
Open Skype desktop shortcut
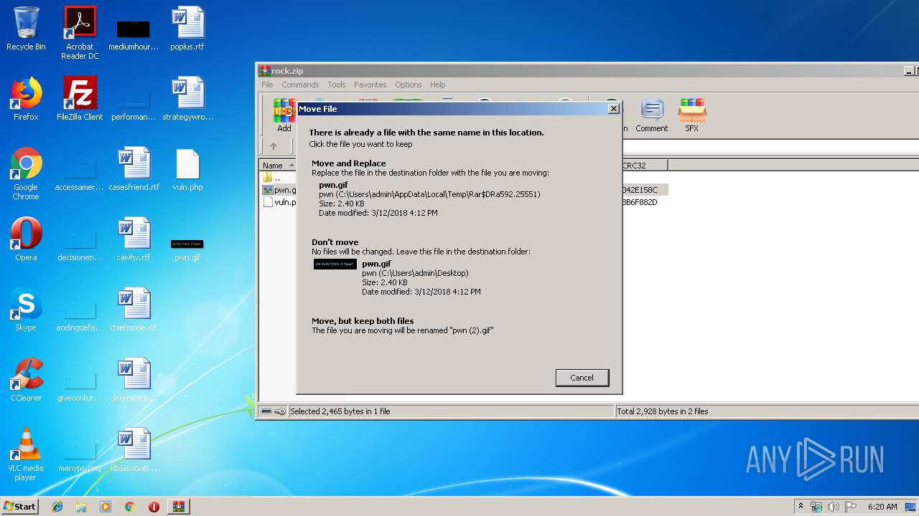pyautogui.click(x=26, y=310)
